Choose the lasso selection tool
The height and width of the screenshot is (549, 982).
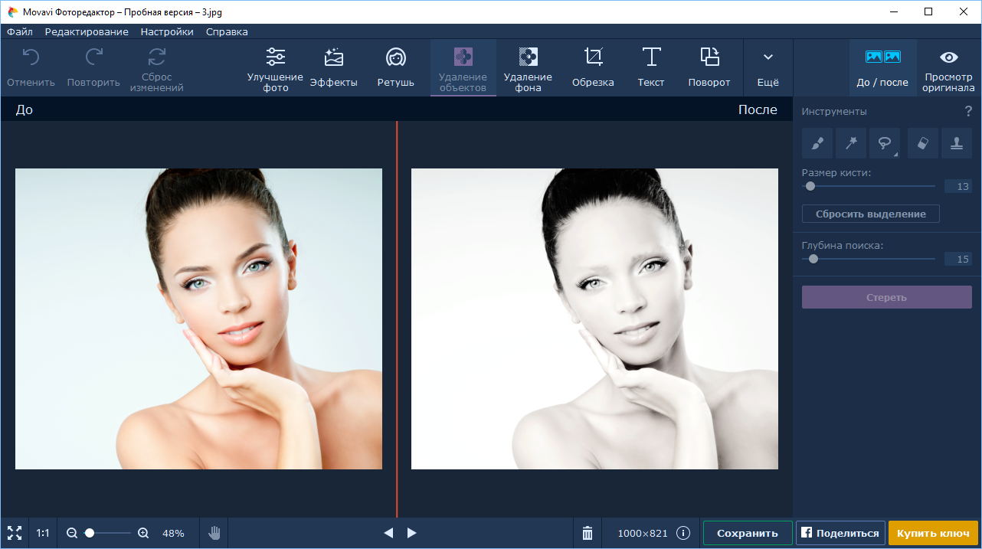click(x=884, y=143)
